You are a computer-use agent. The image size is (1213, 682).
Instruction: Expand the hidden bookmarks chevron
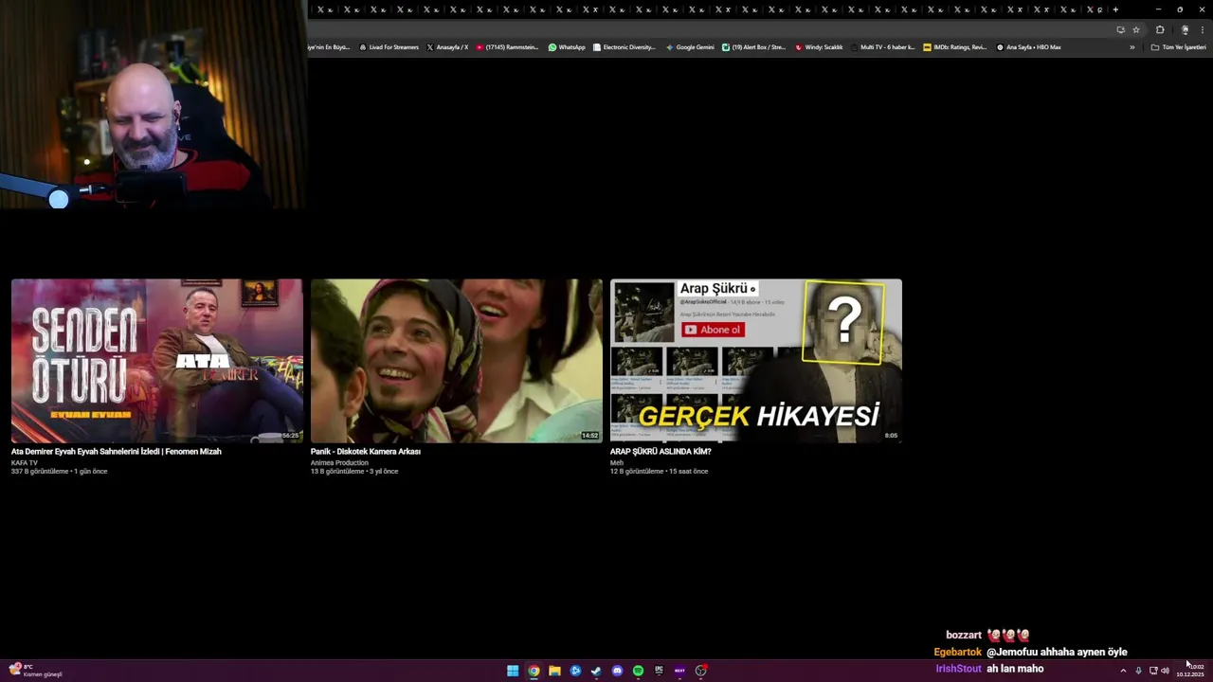[1132, 47]
